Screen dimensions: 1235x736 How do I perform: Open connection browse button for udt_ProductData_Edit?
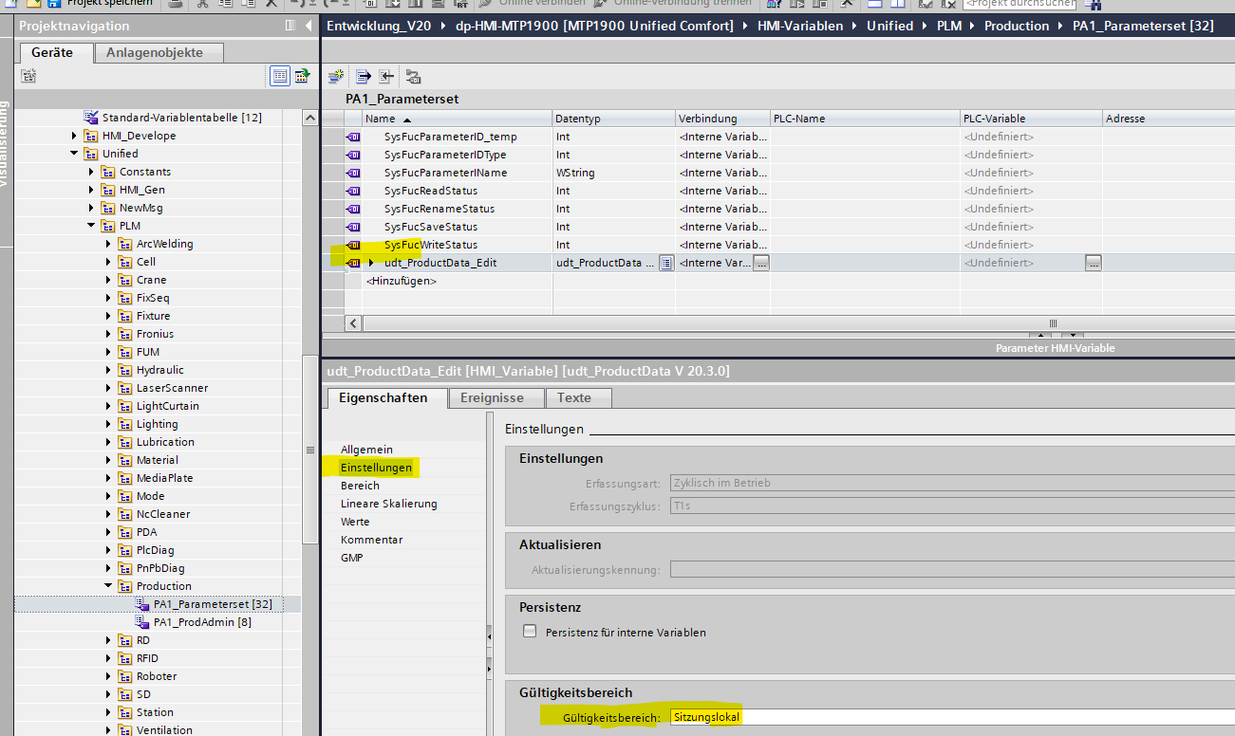[x=760, y=263]
